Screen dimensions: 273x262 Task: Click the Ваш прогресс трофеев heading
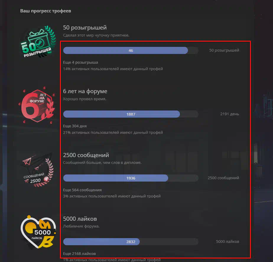(45, 11)
